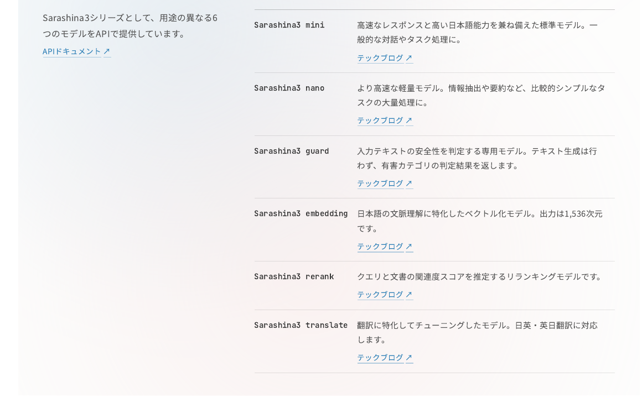
Task: Select the Sarashina3 guard model name
Action: [x=292, y=151]
